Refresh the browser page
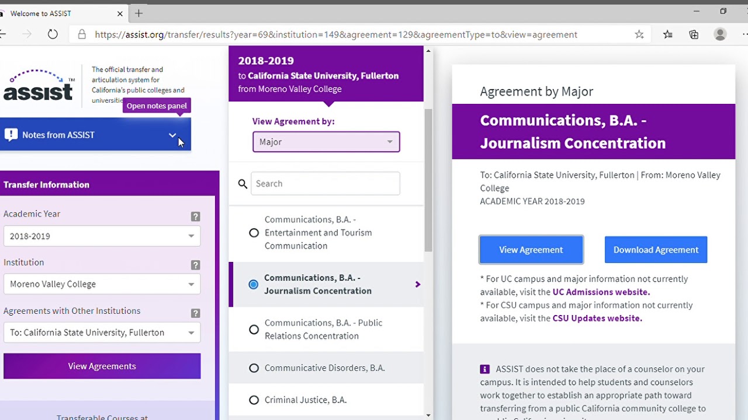The width and height of the screenshot is (748, 420). coord(53,34)
